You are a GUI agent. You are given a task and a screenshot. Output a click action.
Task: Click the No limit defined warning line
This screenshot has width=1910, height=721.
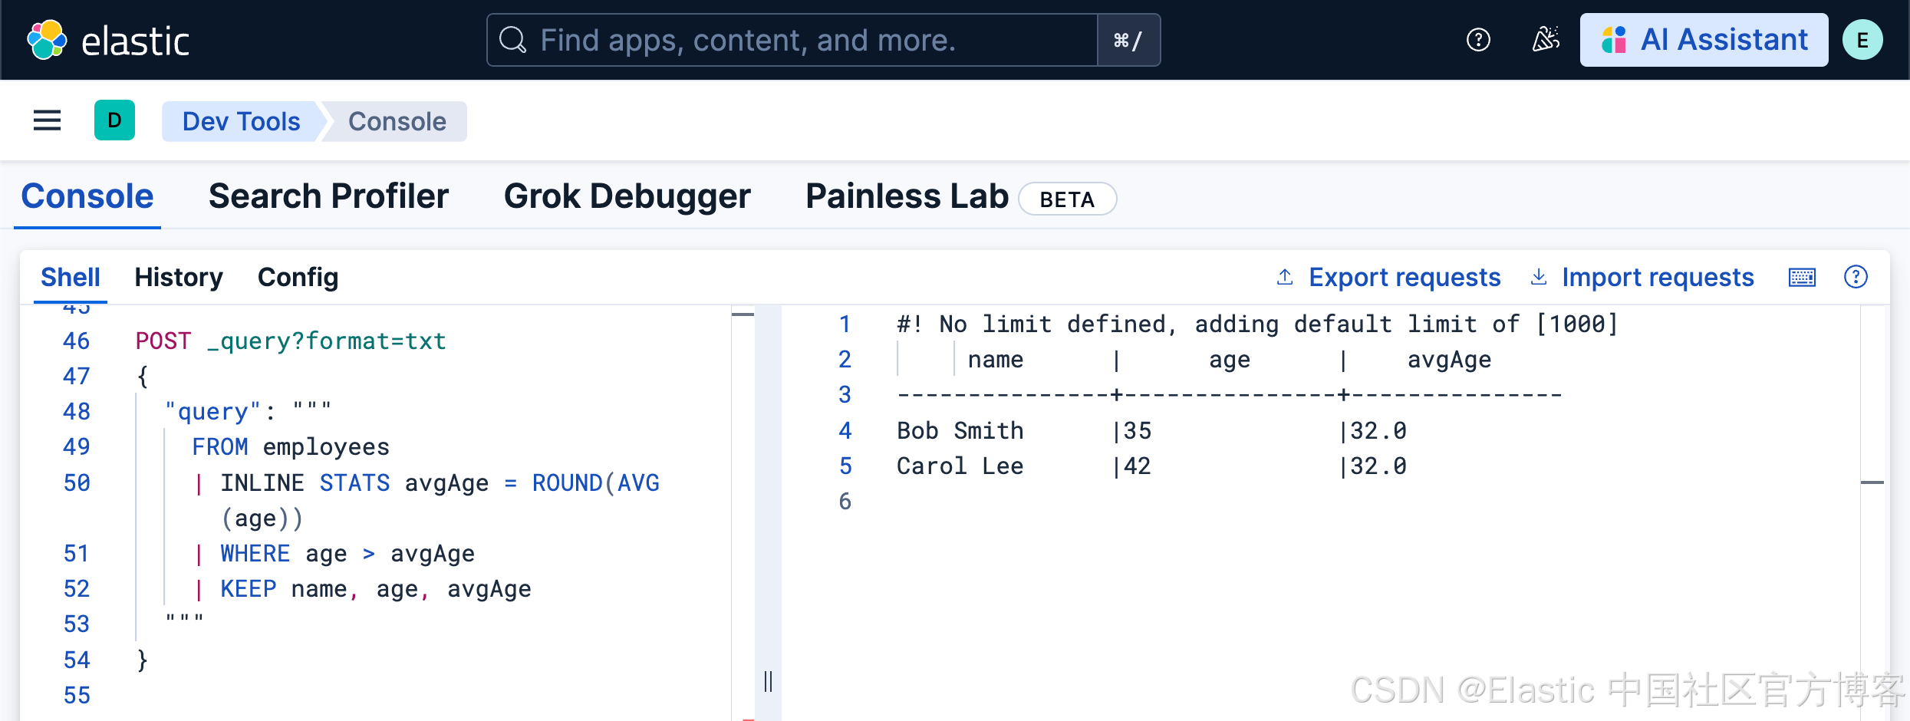(x=1257, y=324)
